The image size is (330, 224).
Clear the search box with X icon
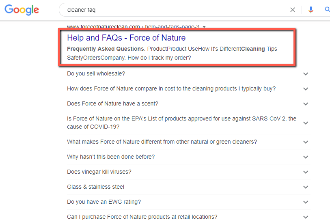tap(293, 10)
